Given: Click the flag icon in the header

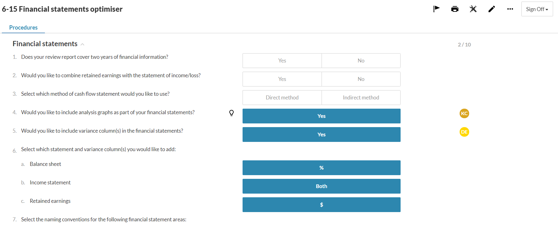Looking at the screenshot, I should pos(436,9).
